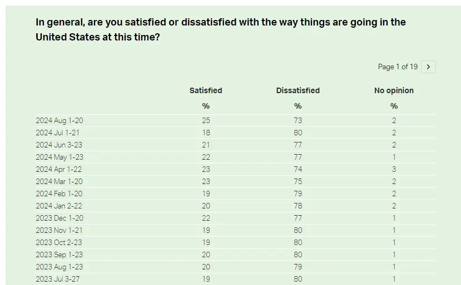The width and height of the screenshot is (461, 285).
Task: Select the 2024 Feb 1-20 row label
Action: [x=59, y=194]
